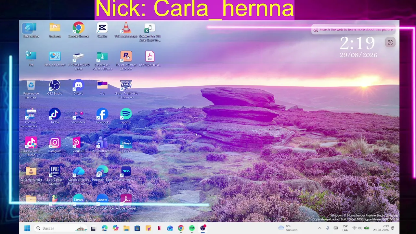Open the weather widget showing Nublado

tap(288, 228)
